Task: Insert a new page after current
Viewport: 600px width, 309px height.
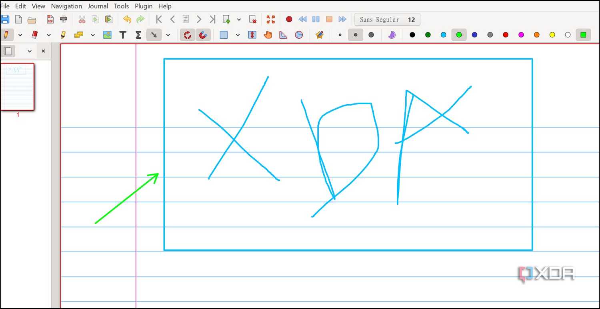Action: click(226, 19)
